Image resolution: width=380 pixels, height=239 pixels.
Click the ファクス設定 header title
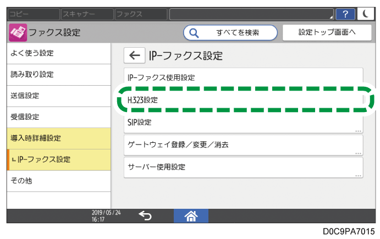click(54, 32)
